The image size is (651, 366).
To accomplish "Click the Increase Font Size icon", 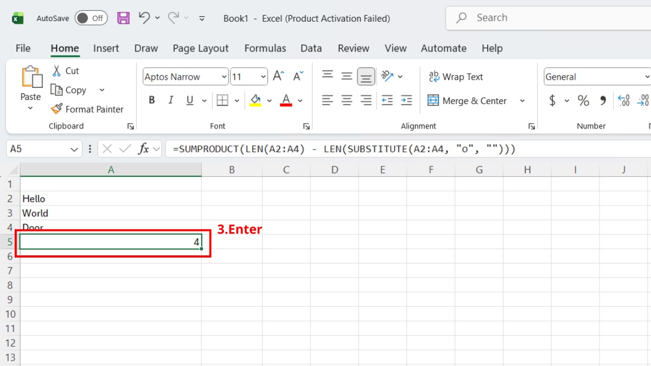I will coord(277,76).
